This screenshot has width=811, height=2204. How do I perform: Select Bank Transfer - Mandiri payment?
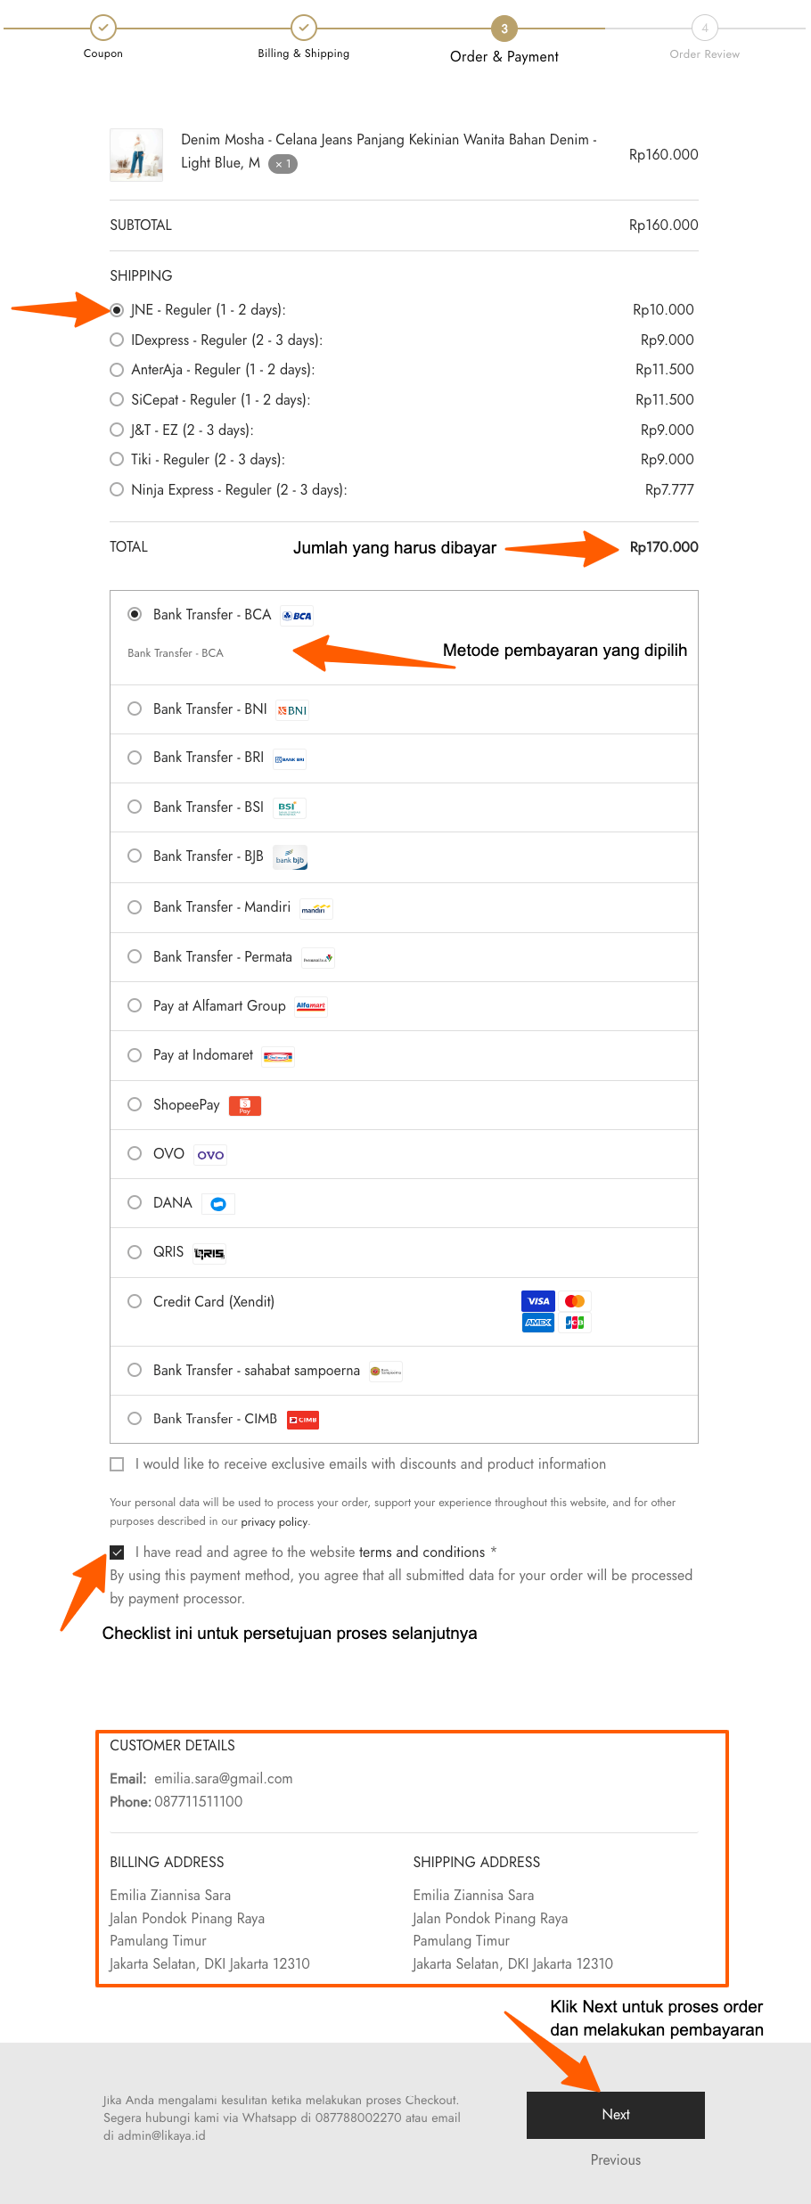click(x=135, y=907)
